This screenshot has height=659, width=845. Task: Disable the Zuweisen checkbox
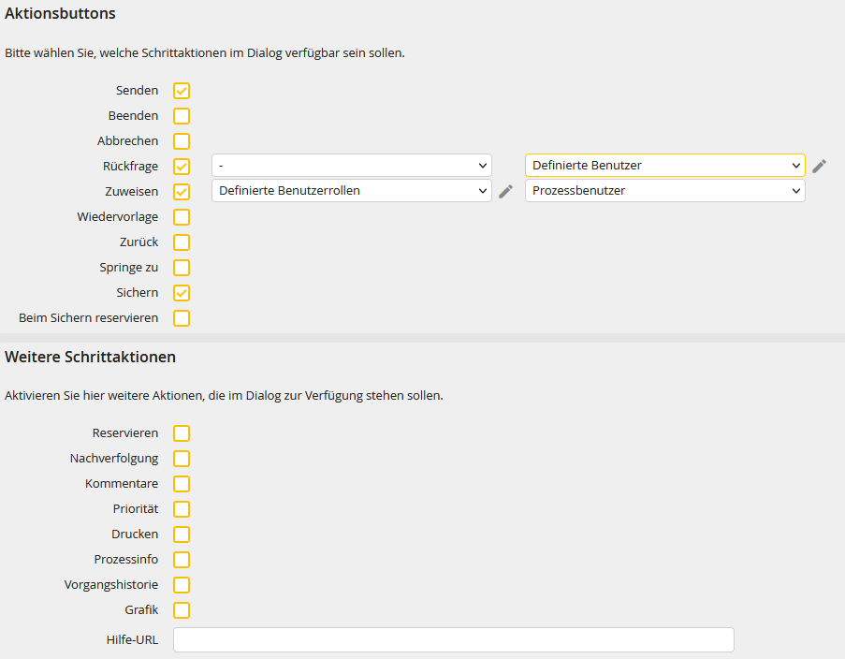(x=182, y=192)
